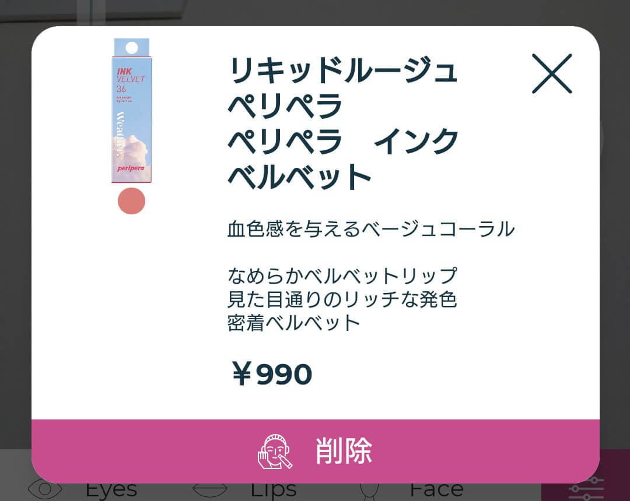Screen dimensions: 630x501
Task: Click the eye icon beside Eyes
Action: (44, 490)
